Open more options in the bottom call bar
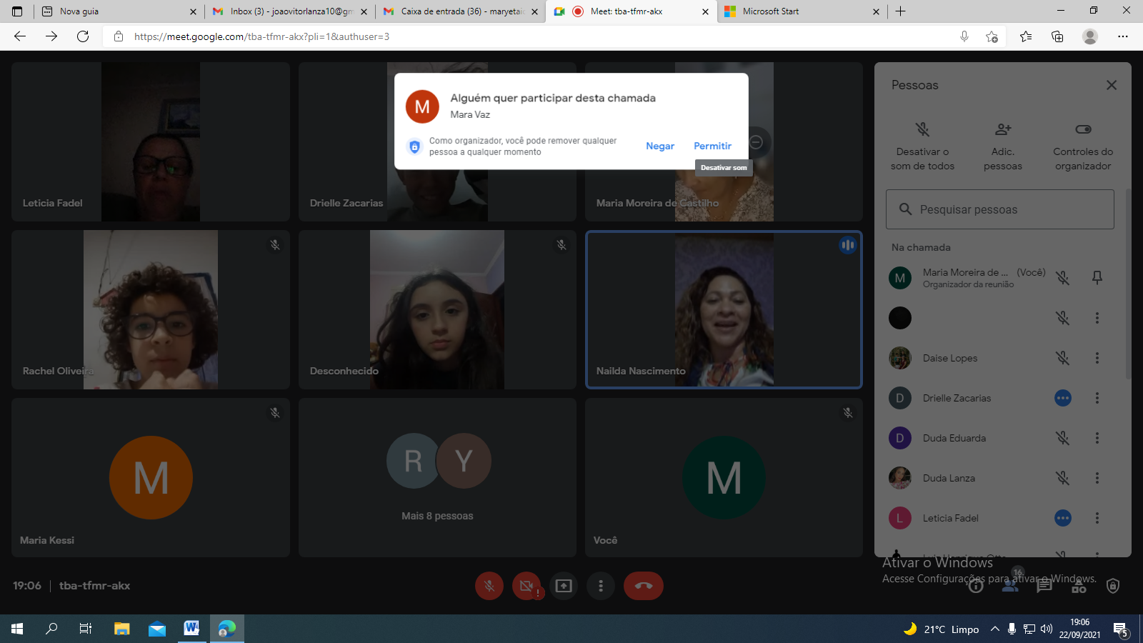This screenshot has height=643, width=1143. click(601, 586)
